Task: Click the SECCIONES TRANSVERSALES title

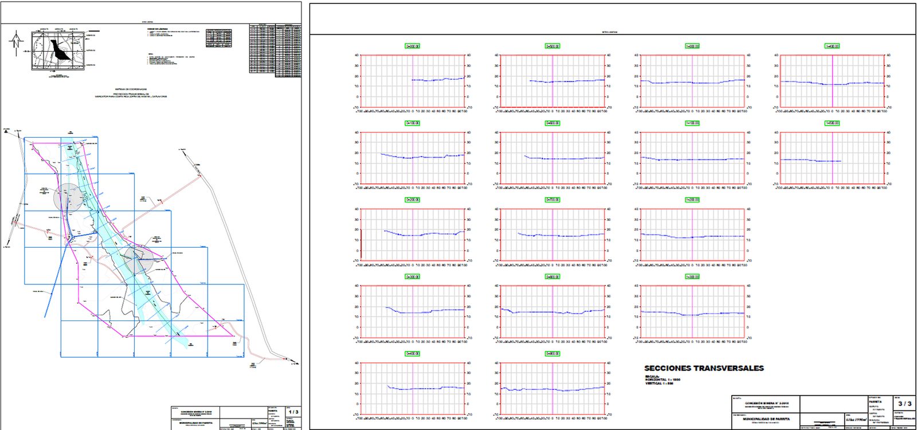Action: (x=704, y=368)
